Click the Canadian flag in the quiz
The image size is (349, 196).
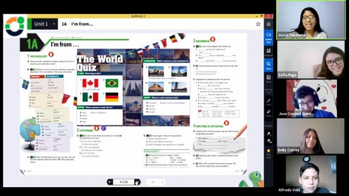(90, 83)
